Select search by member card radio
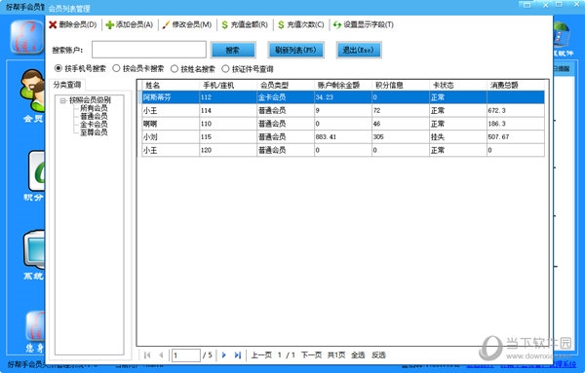Image resolution: width=585 pixels, height=373 pixels. (116, 68)
